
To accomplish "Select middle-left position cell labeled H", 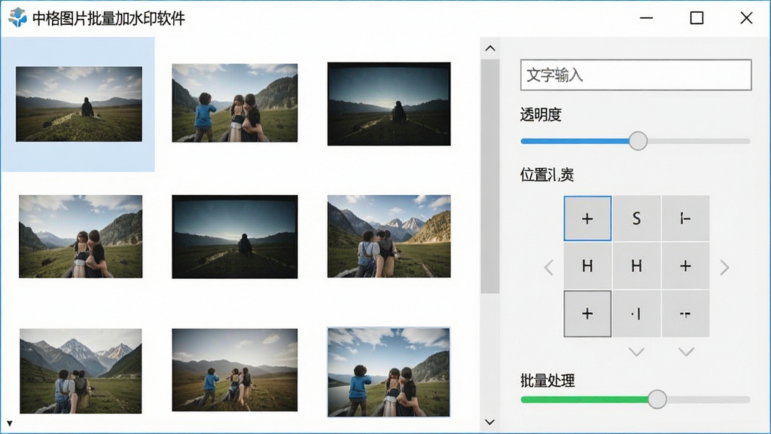I will coord(587,266).
